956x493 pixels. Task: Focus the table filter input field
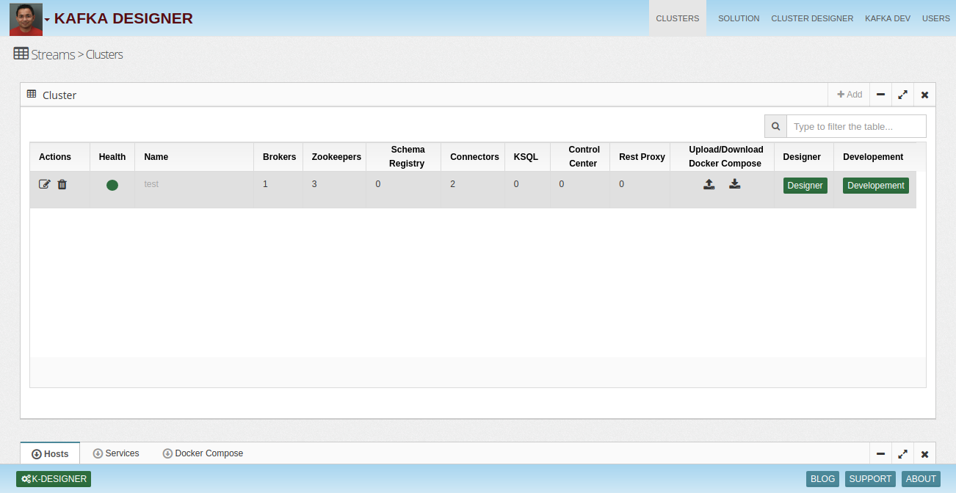tap(856, 126)
